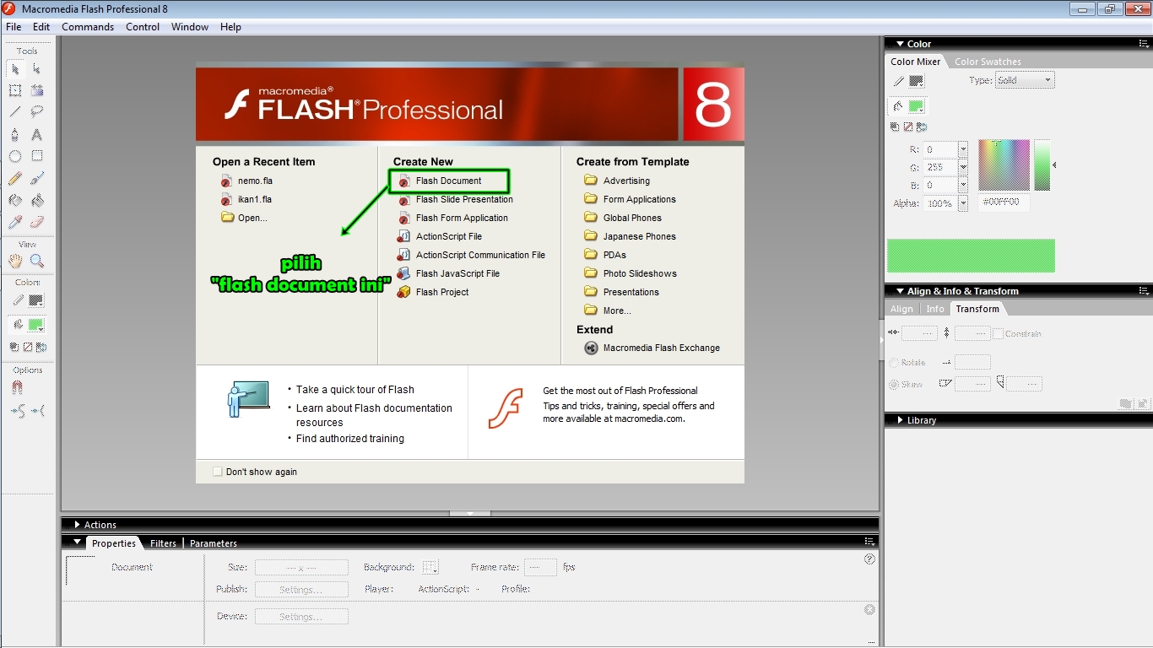Click the hex value field #00FF00
Viewport: 1153px width, 648px height.
click(x=1004, y=203)
